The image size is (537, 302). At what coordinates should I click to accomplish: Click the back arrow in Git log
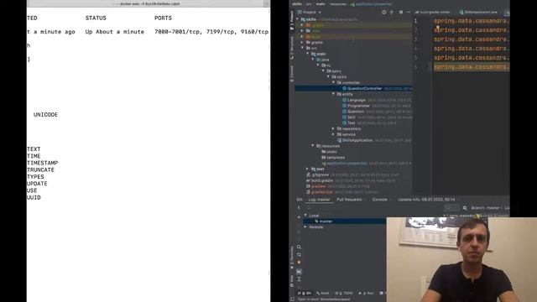(x=299, y=207)
